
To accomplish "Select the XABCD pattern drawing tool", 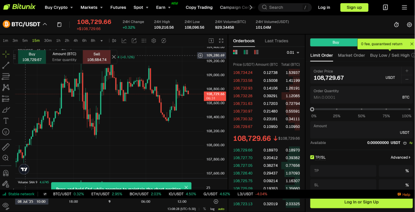I will tap(6, 87).
